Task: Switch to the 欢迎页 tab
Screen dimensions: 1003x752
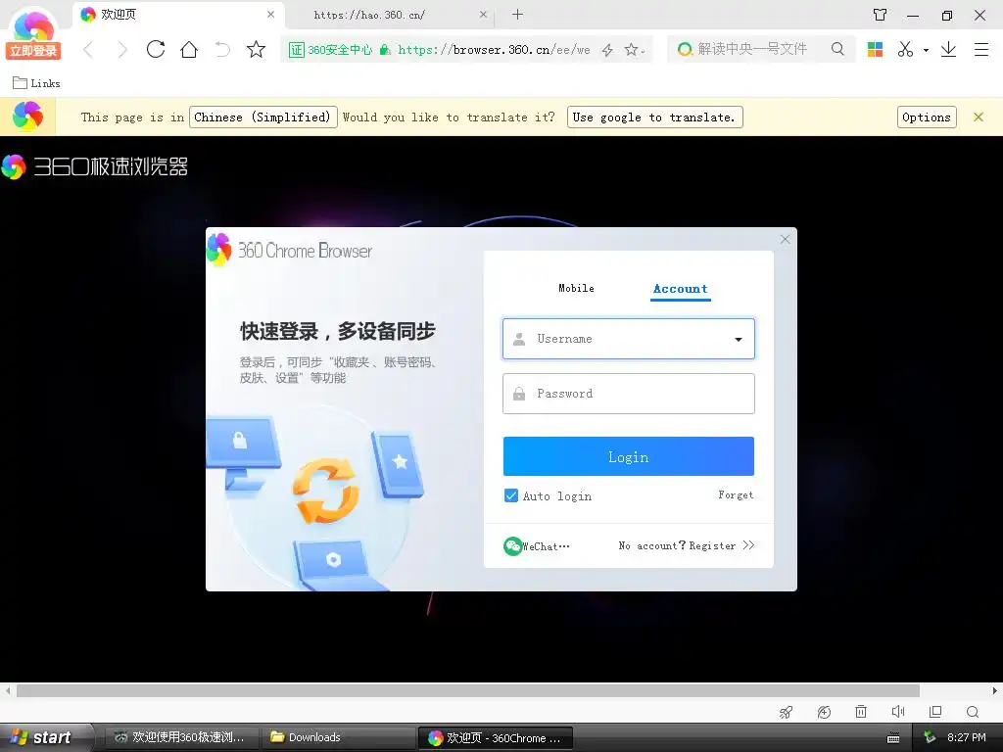Action: (x=176, y=15)
